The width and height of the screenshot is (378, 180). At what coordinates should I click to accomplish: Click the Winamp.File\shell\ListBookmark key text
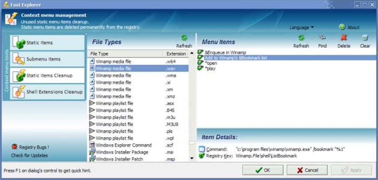[x=266, y=156]
